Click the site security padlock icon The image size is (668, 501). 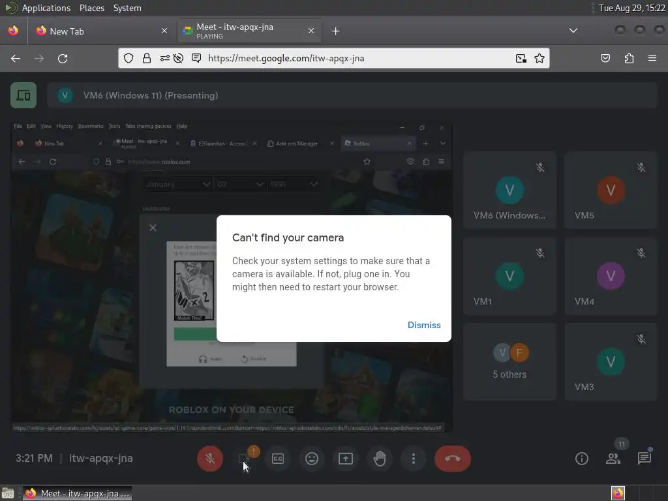[147, 58]
